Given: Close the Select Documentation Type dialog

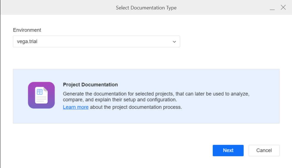Looking at the screenshot, I should coord(283,7).
